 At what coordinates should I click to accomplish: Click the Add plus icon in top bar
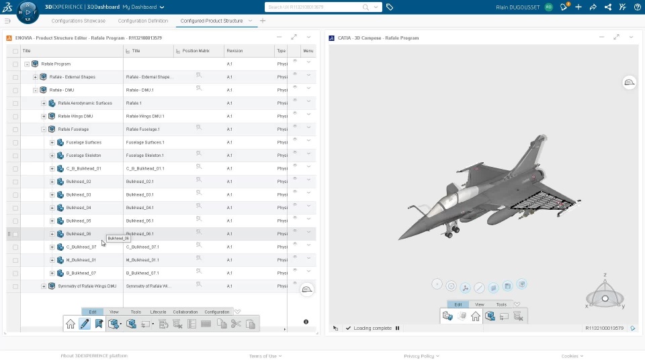[578, 7]
